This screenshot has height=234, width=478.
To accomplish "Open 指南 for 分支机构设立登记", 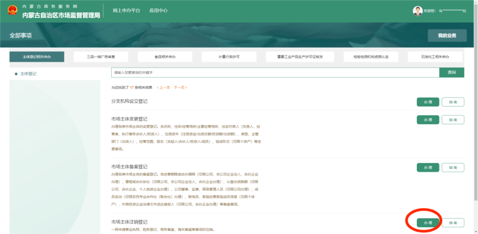I will [x=453, y=102].
